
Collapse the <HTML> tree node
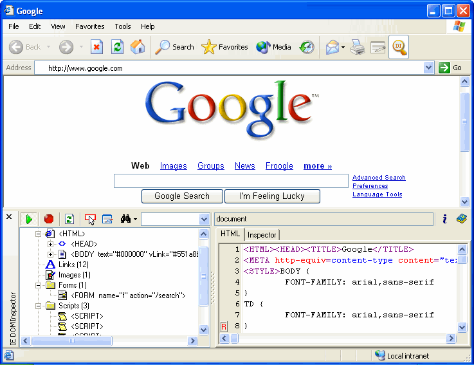pos(38,234)
